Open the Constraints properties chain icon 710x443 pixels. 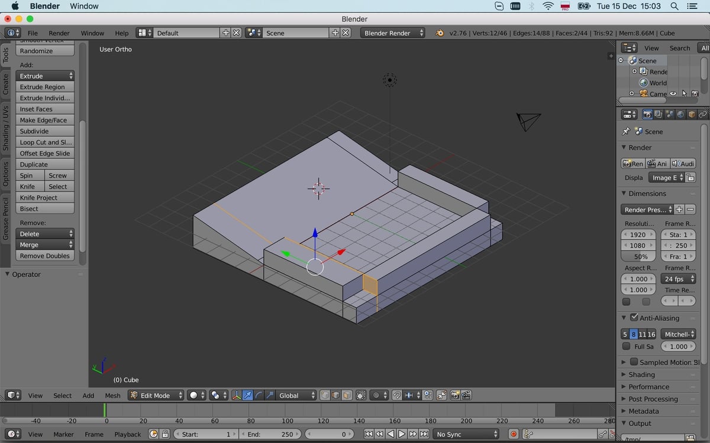coord(702,114)
